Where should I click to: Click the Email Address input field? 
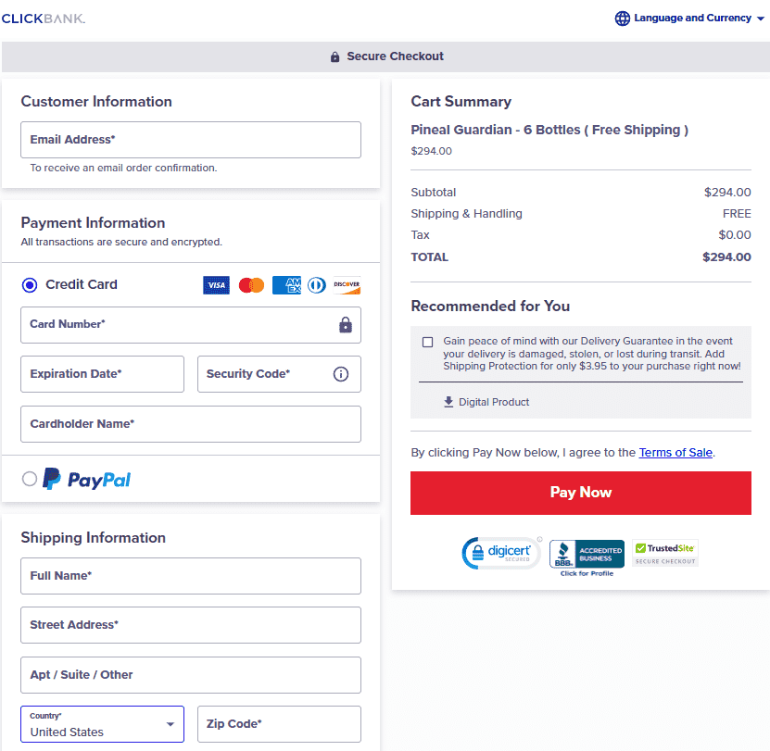point(191,139)
